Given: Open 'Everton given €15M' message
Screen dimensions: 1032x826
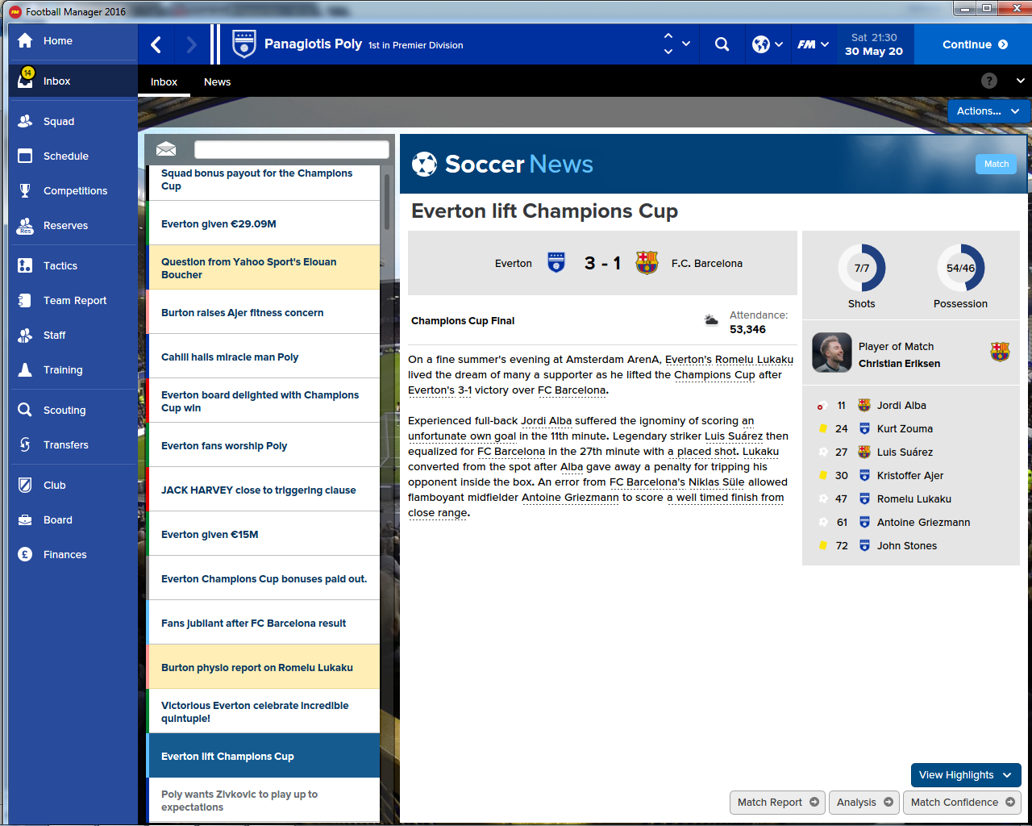Looking at the screenshot, I should point(263,534).
